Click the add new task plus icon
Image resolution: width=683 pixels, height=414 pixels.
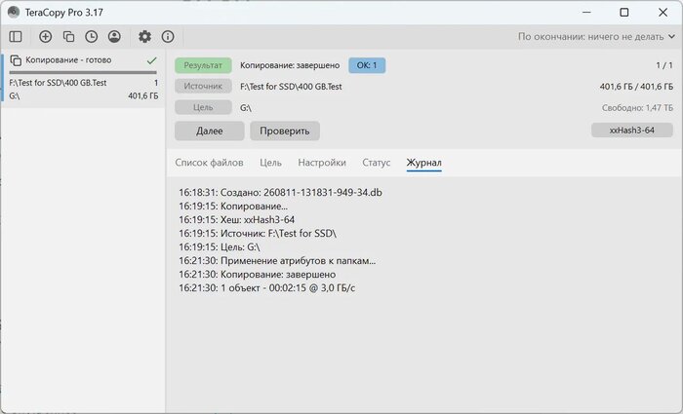click(x=45, y=37)
